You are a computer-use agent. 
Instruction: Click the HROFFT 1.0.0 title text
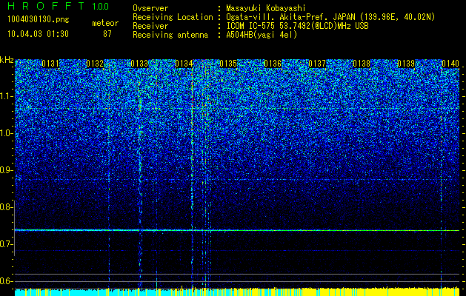point(59,6)
